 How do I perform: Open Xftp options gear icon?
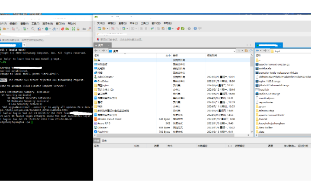[189, 28]
